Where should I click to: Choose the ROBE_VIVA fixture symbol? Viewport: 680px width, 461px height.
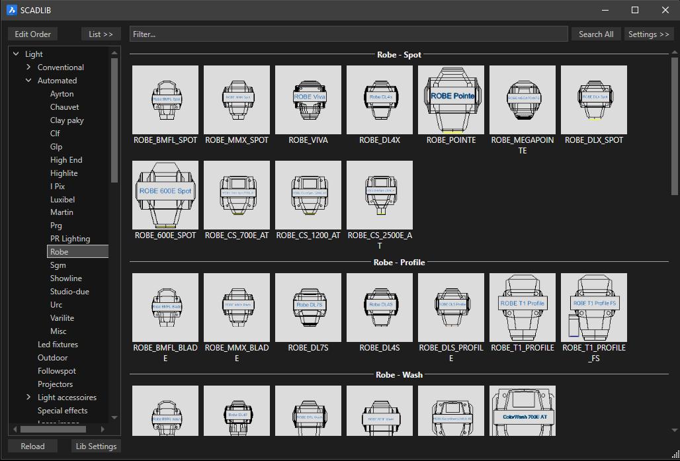(x=308, y=99)
